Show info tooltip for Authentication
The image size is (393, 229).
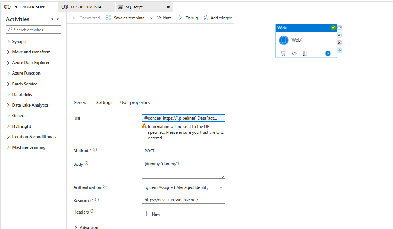105,187
